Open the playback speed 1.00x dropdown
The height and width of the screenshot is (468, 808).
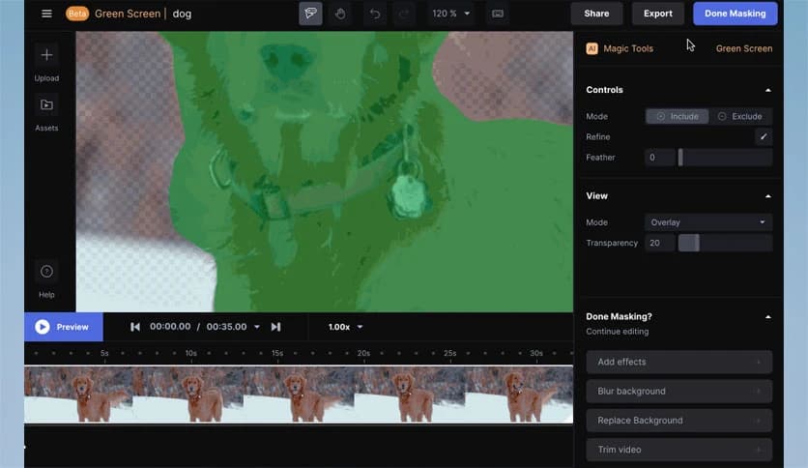point(345,327)
